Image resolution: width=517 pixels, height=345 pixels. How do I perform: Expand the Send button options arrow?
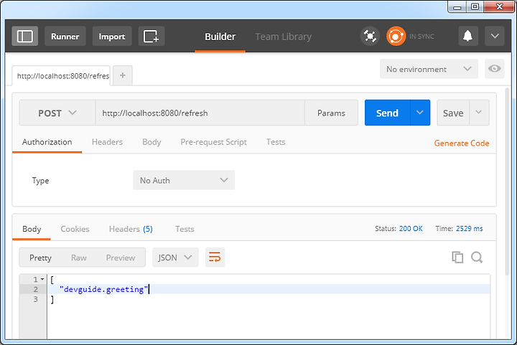pos(420,113)
